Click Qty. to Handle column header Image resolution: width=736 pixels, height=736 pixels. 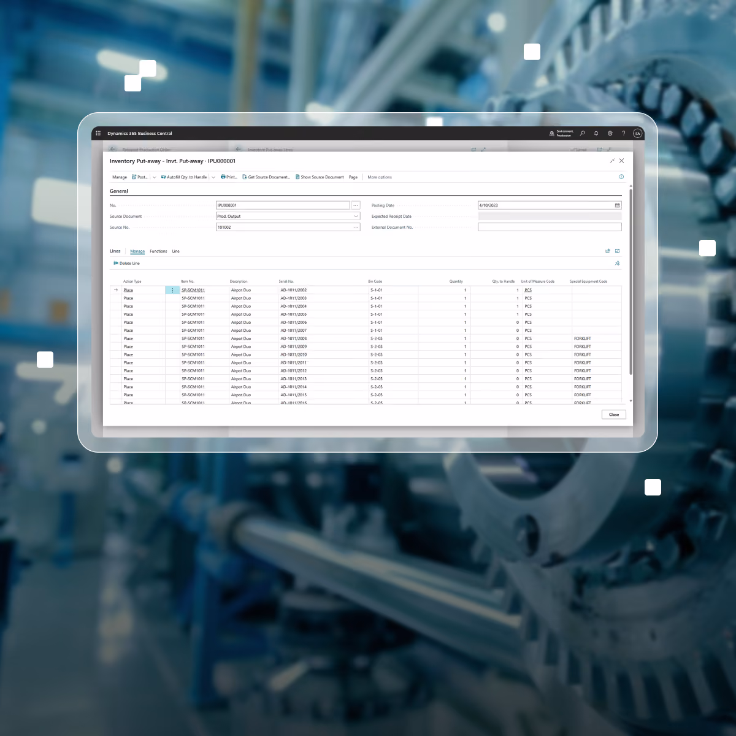[504, 282]
